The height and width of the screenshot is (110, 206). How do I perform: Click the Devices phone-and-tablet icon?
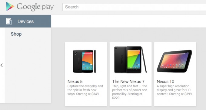coord(9,21)
